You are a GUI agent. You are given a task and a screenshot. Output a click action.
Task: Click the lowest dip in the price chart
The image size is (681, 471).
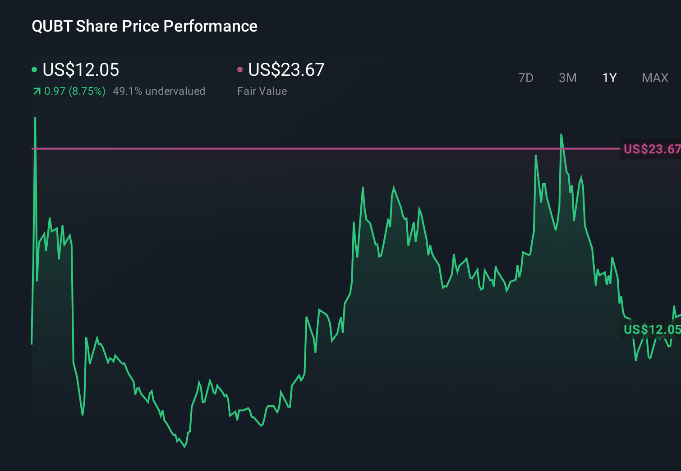[184, 447]
